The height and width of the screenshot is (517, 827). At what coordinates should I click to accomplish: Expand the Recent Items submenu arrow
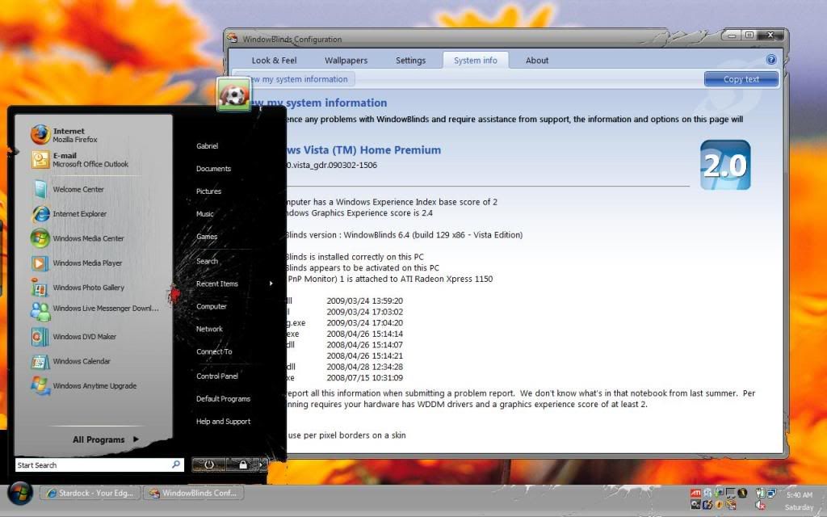[271, 284]
